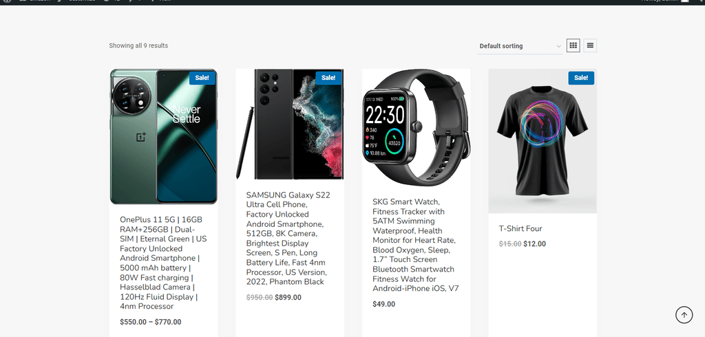Click the $12.00 T-Shirt sale price
Image resolution: width=705 pixels, height=337 pixels.
click(x=534, y=244)
